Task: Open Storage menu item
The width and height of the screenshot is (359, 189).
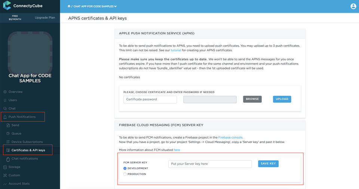Action: tap(14, 167)
